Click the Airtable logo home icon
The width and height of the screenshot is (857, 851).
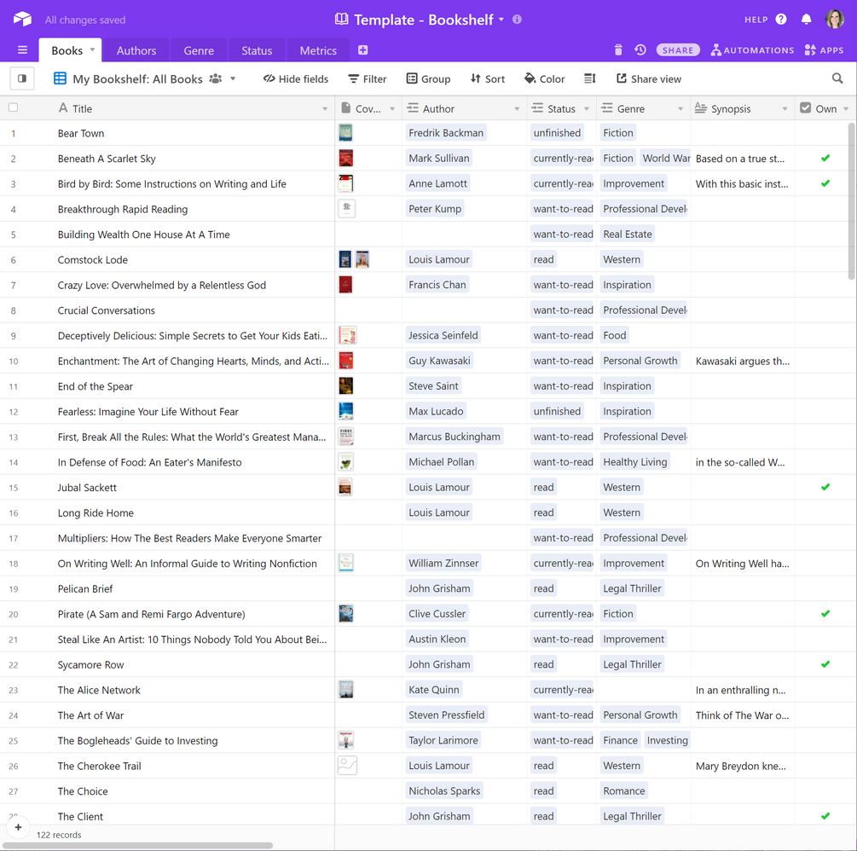click(22, 19)
